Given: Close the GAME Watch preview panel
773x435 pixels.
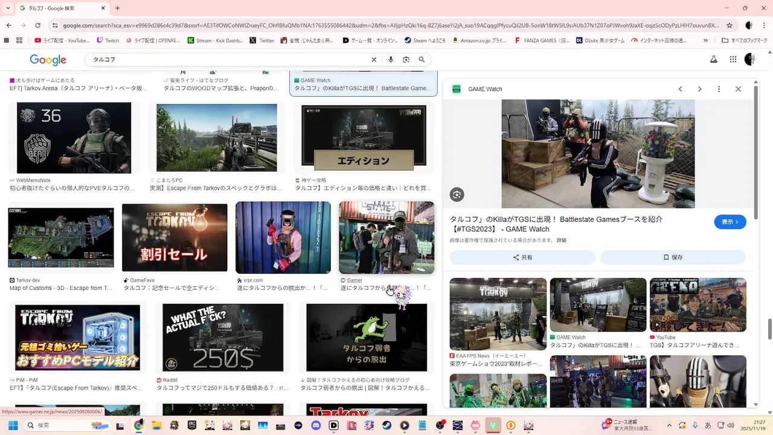Looking at the screenshot, I should tap(738, 89).
